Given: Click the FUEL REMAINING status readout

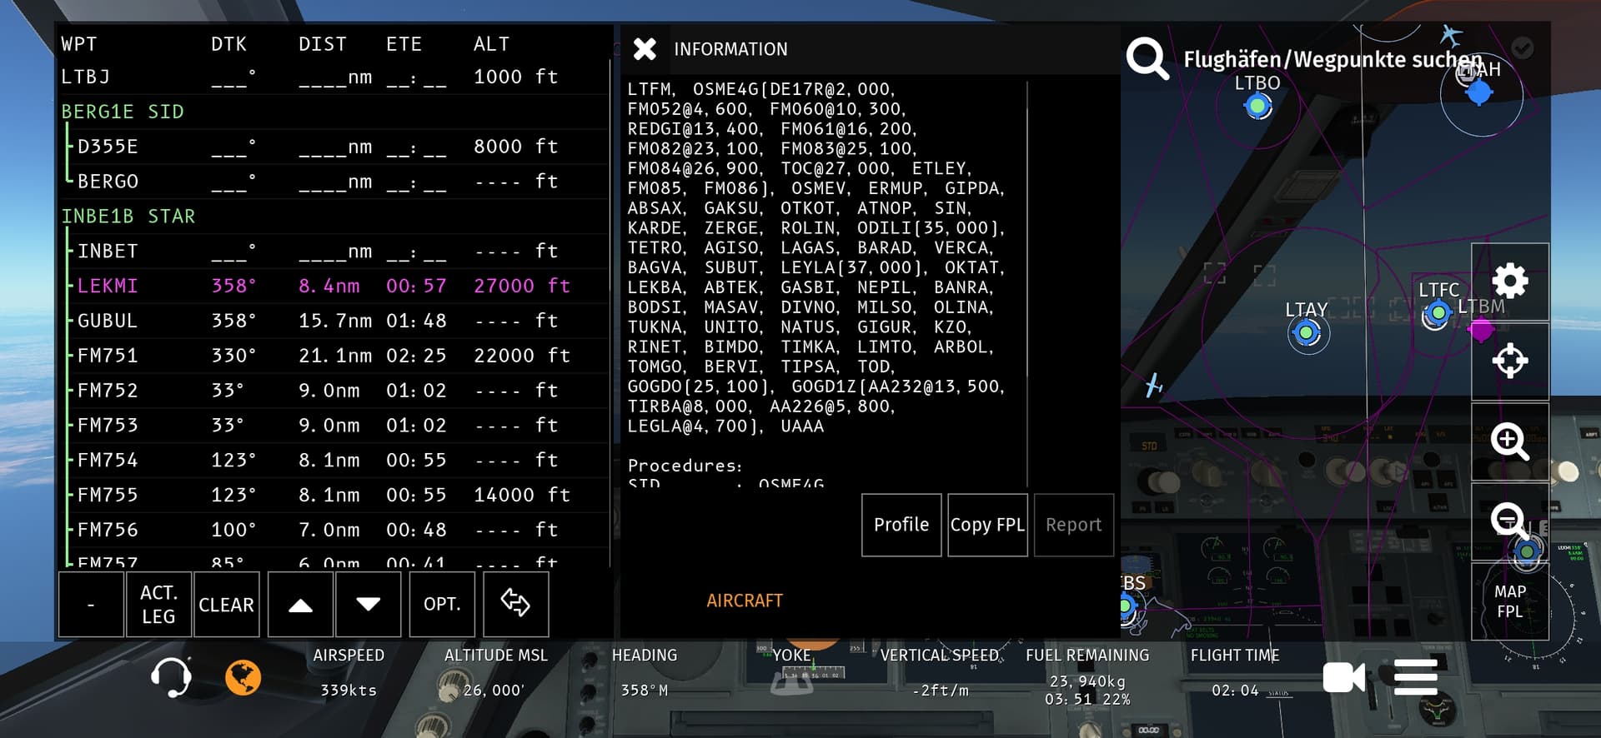Looking at the screenshot, I should [x=1087, y=677].
